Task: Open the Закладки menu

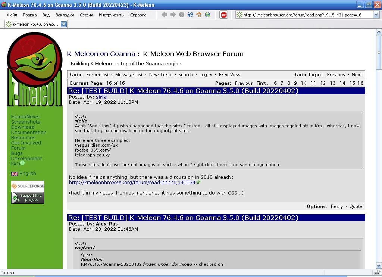Action: [65, 15]
